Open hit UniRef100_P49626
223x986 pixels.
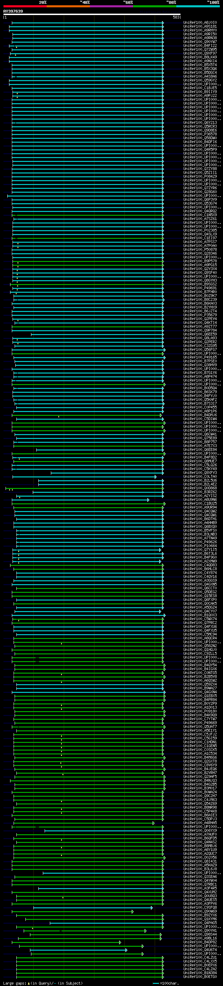200,542
